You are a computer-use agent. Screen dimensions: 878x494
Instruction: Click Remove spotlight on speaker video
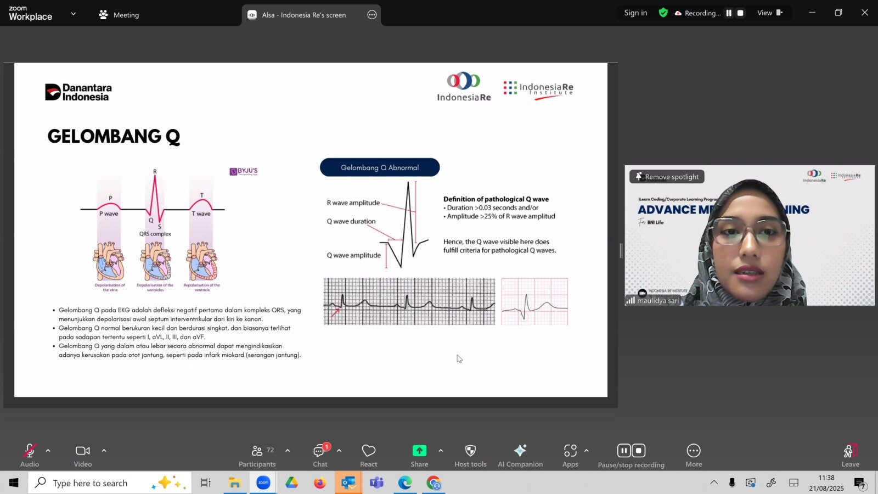667,177
